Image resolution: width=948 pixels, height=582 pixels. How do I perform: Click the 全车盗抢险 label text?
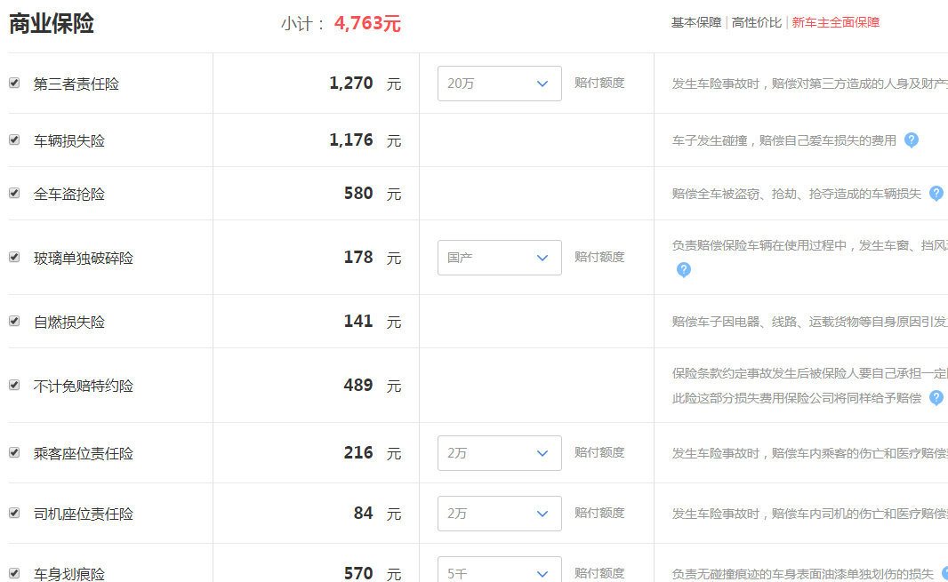tap(69, 194)
